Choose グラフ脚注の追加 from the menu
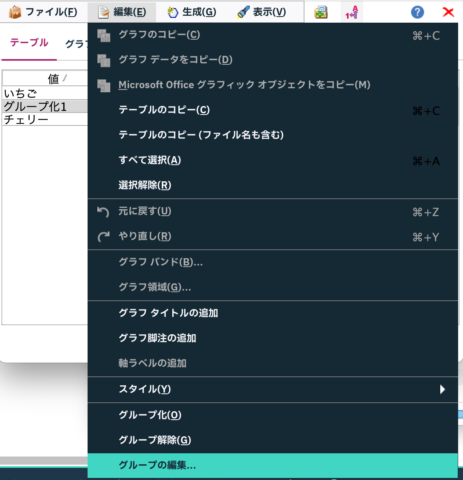 (x=158, y=338)
